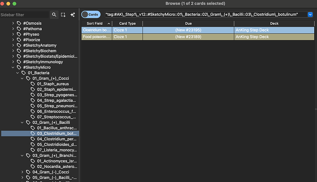
Task: Click the sidebar search magnifier icon
Action: coord(54,15)
